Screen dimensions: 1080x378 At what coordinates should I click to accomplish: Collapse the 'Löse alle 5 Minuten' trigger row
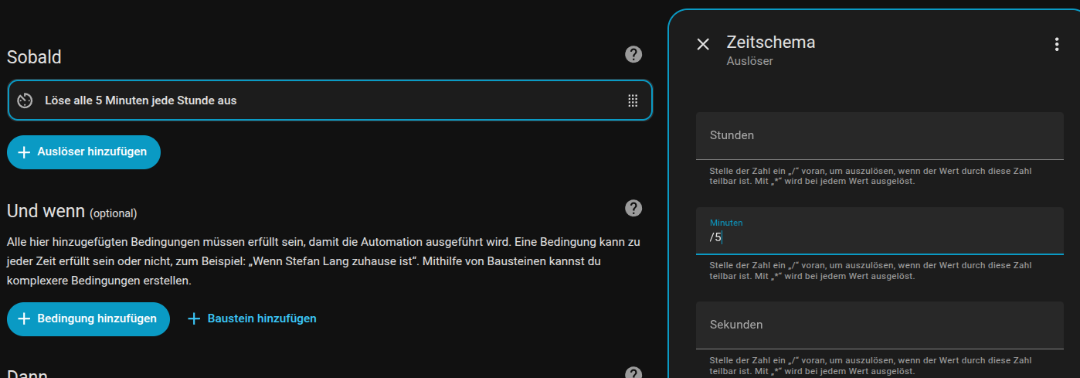(x=309, y=100)
